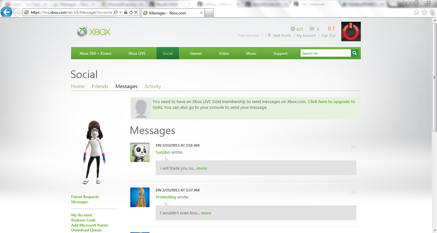Click the avatar figure on the left
The height and width of the screenshot is (233, 437).
coord(94,153)
